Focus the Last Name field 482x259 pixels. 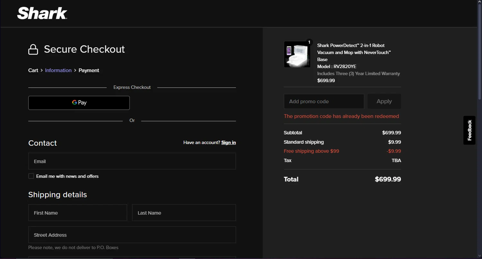click(x=184, y=212)
